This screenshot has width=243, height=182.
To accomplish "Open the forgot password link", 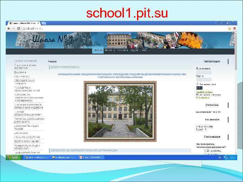I will tap(205, 92).
